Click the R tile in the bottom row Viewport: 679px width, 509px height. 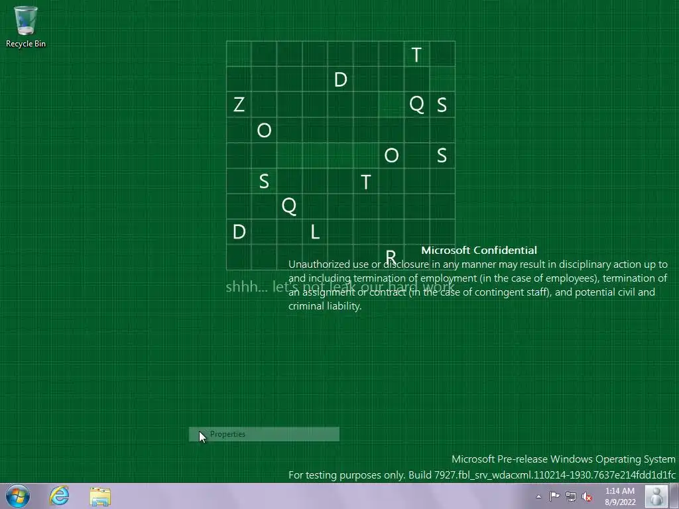click(x=391, y=257)
